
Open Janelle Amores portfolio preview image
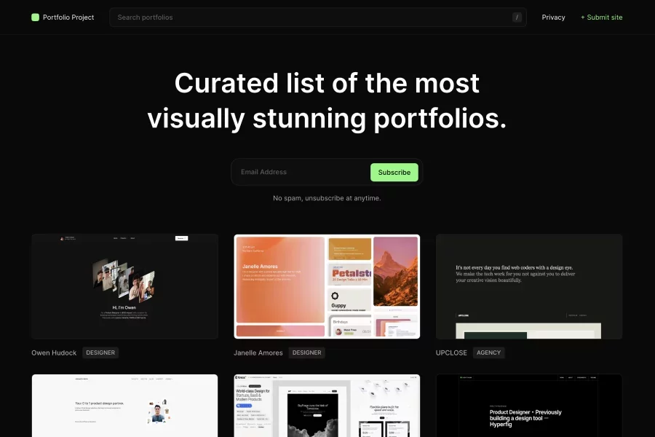(x=327, y=286)
